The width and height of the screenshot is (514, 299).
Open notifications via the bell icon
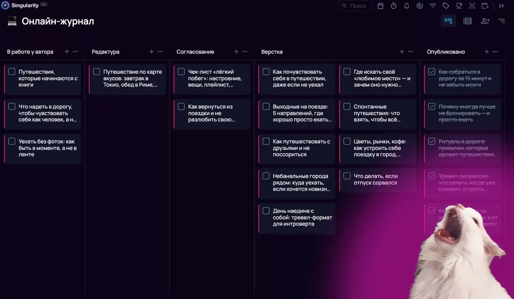(x=407, y=6)
